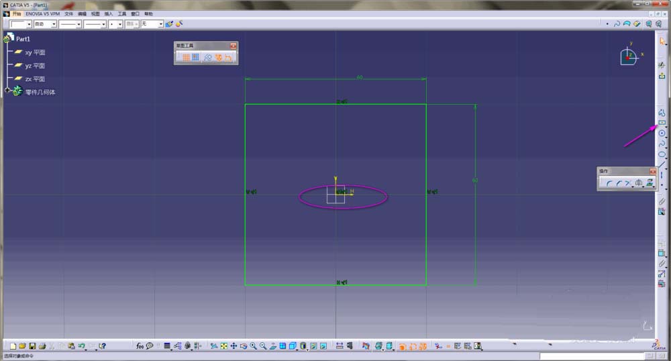Image resolution: width=671 pixels, height=361 pixels.
Task: Click the vertical dimension value on the right
Action: click(475, 180)
